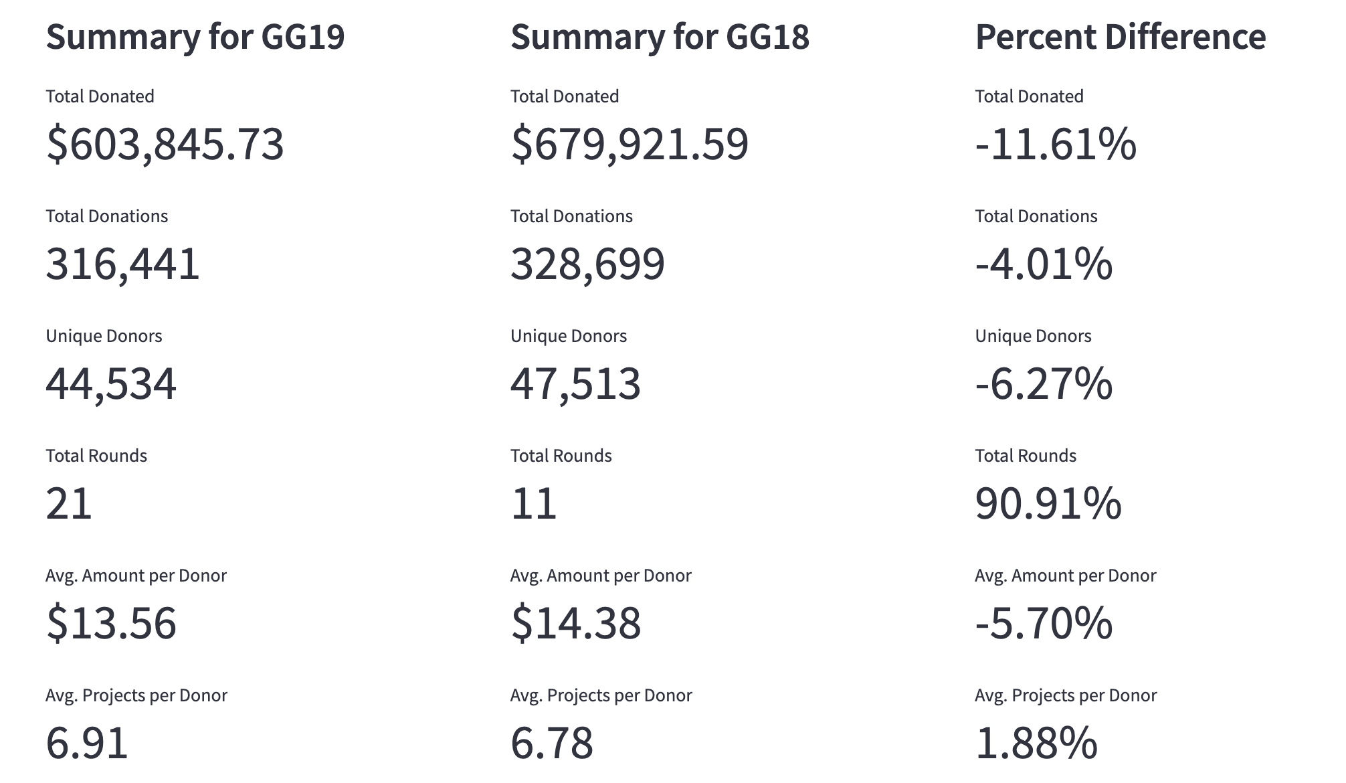
Task: Select the -6.27% unique donors difference
Action: pos(1044,383)
